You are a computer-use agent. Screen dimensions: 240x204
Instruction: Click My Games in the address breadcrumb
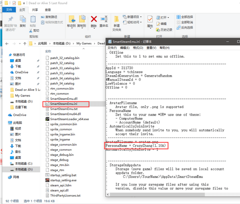pos(84,44)
